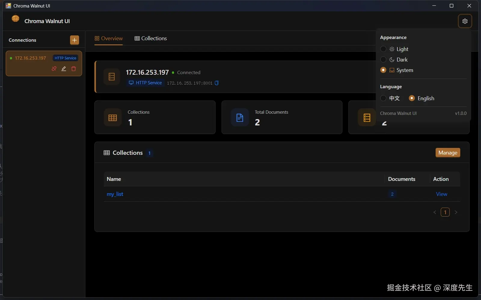Open the my_list collection link
This screenshot has width=481, height=300.
click(x=115, y=194)
